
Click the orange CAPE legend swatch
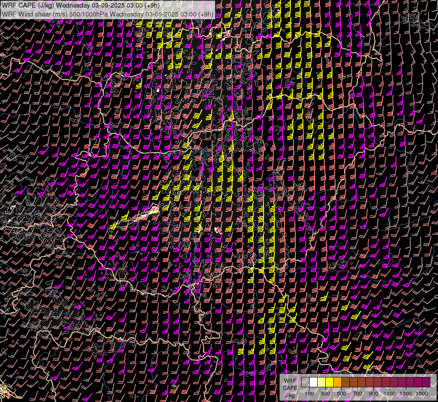point(337,382)
